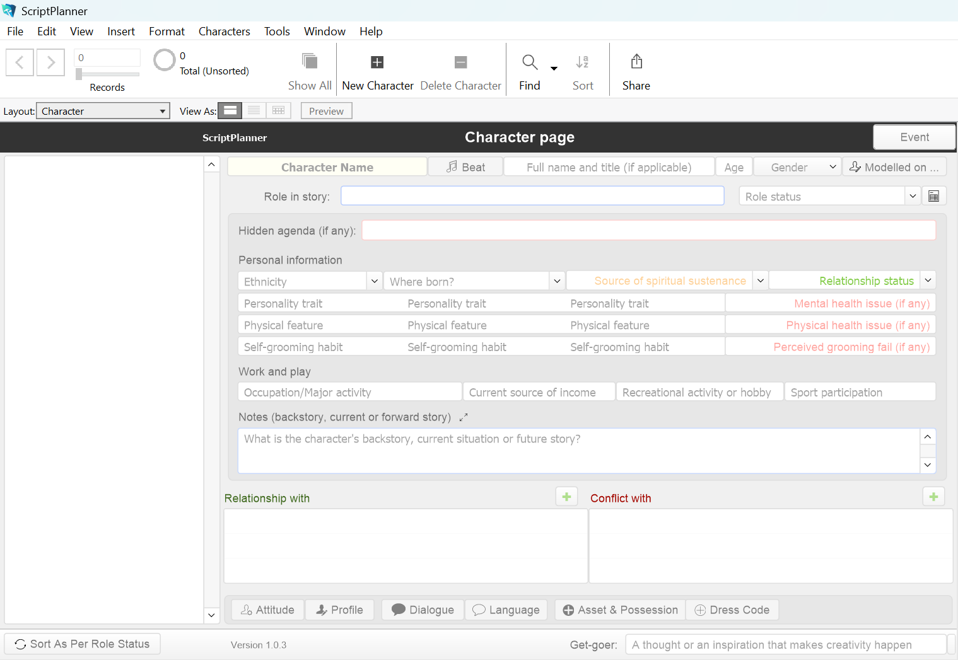Open the Dialogue tab
Screen dimensions: 958x660
click(423, 610)
